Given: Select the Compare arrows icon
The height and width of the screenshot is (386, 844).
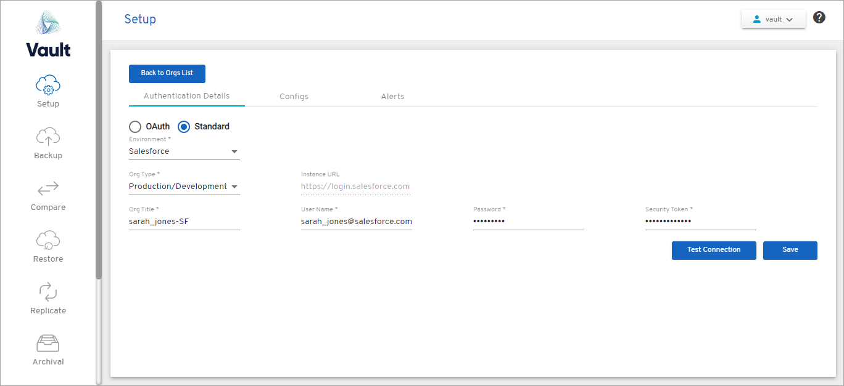Looking at the screenshot, I should click(x=48, y=188).
